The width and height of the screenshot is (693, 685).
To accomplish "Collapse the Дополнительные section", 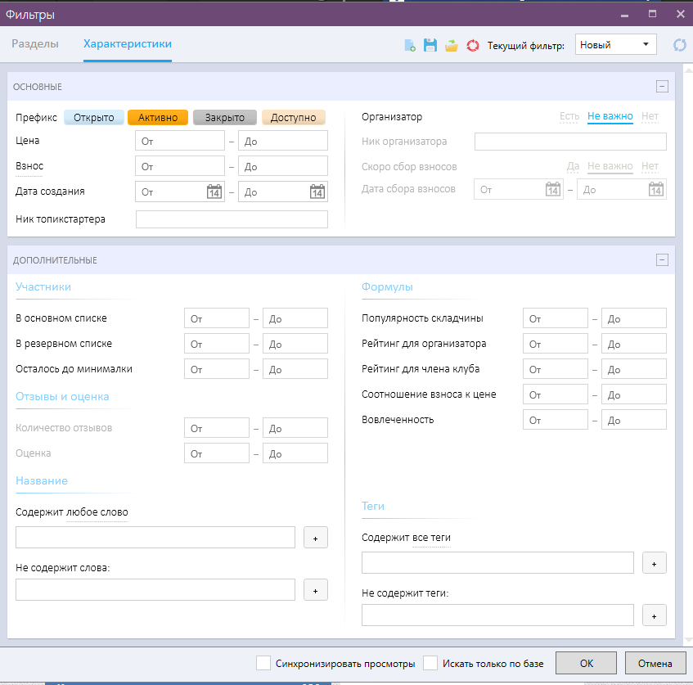I will [662, 260].
